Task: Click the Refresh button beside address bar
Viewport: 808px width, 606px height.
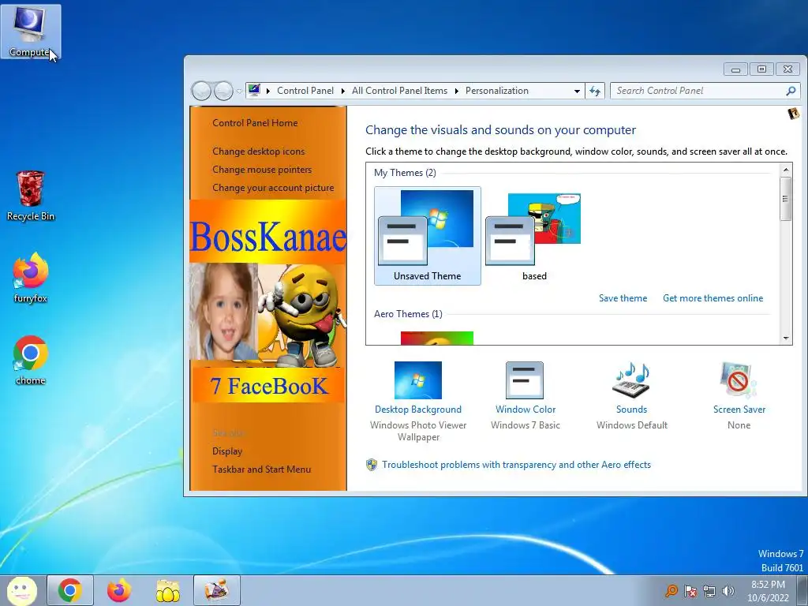Action: coord(595,91)
